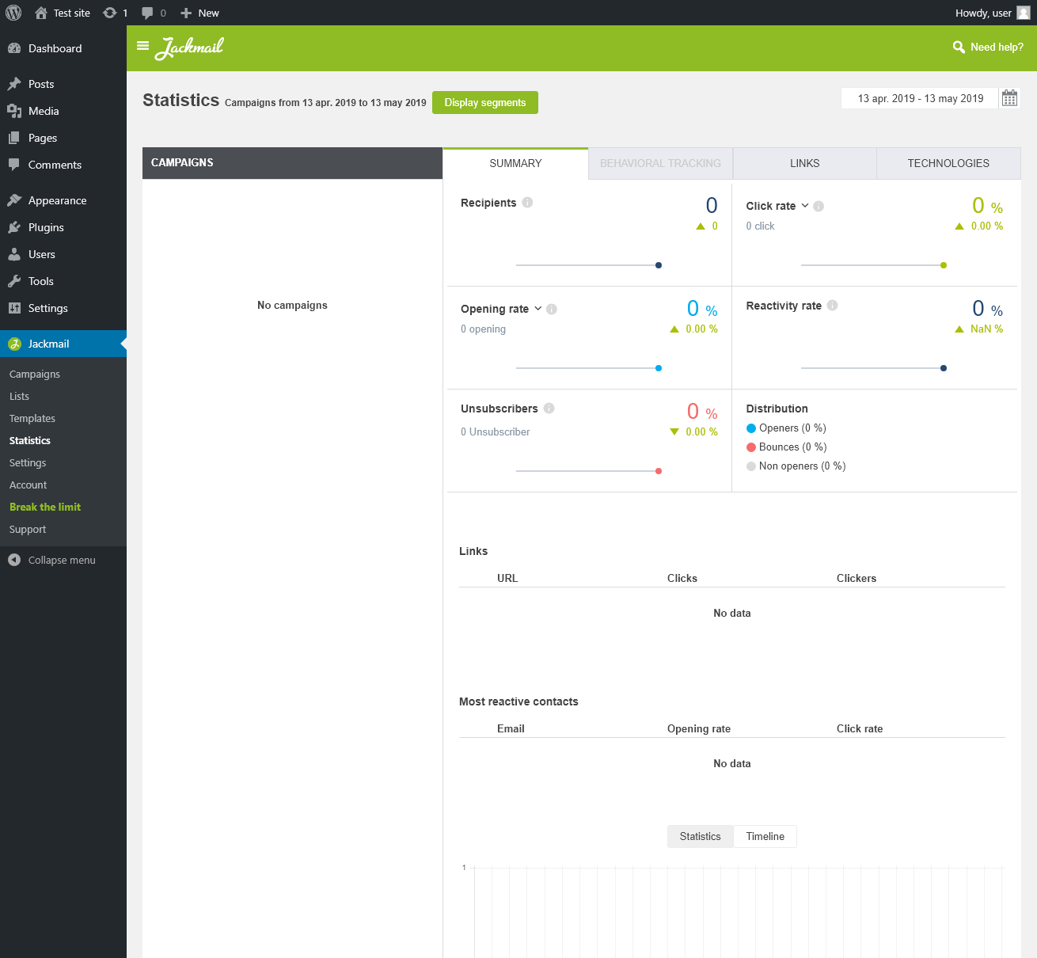Image resolution: width=1037 pixels, height=958 pixels.
Task: Click the WordPress logo icon
Action: 13,13
